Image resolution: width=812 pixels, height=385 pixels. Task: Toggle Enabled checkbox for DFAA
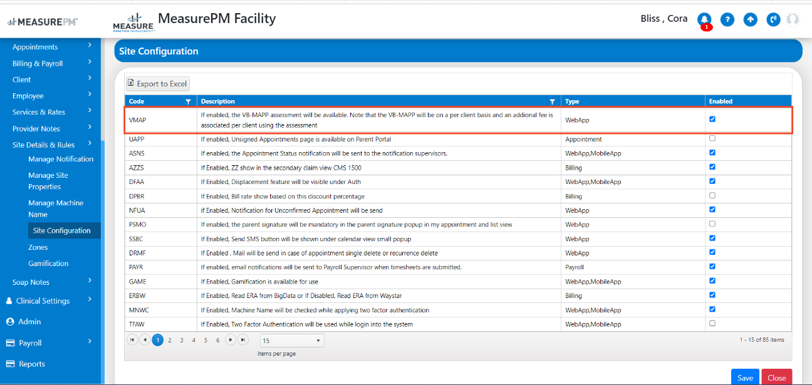(x=712, y=181)
